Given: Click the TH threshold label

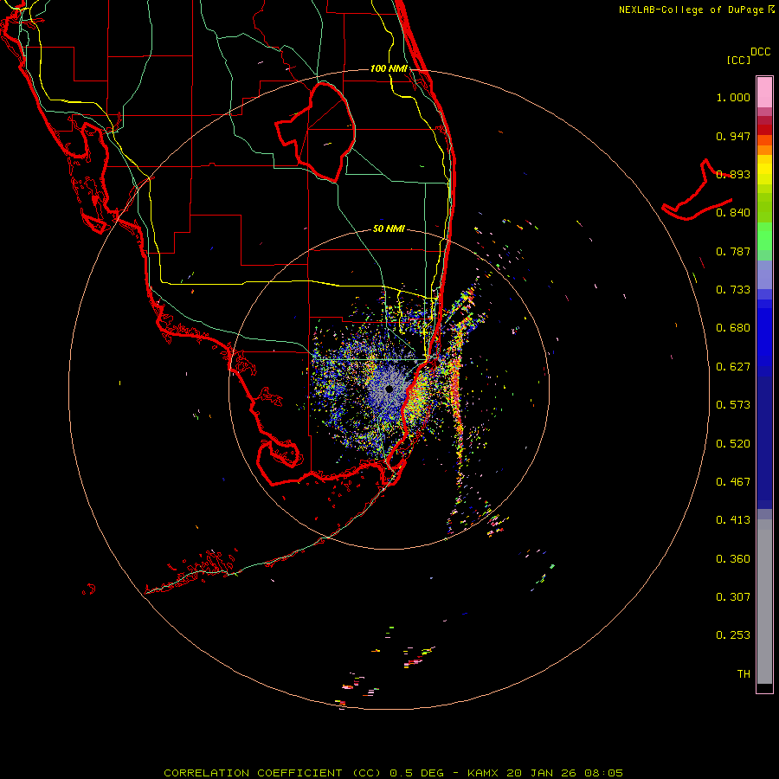Looking at the screenshot, I should (744, 674).
